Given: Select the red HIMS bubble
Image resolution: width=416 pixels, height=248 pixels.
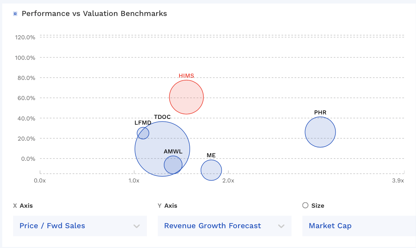Looking at the screenshot, I should tap(186, 97).
